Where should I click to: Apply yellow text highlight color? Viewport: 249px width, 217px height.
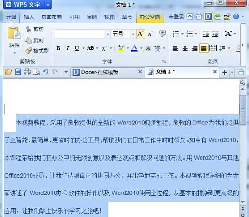[x=120, y=48]
